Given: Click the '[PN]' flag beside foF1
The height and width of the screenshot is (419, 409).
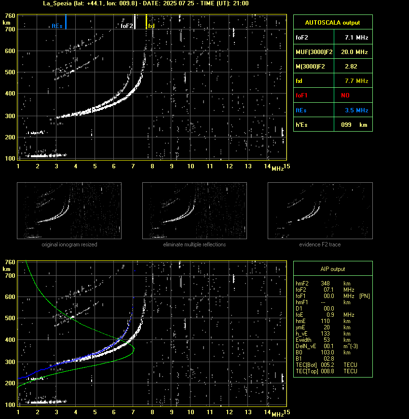Looking at the screenshot, I should point(364,296).
